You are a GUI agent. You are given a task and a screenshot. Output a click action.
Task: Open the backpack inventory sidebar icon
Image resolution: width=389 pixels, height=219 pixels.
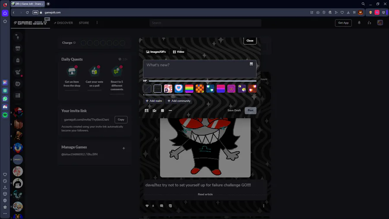click(18, 60)
